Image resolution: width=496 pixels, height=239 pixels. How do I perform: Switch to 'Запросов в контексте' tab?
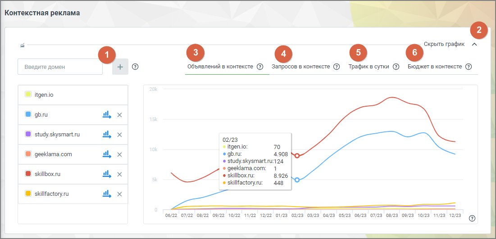coord(301,67)
